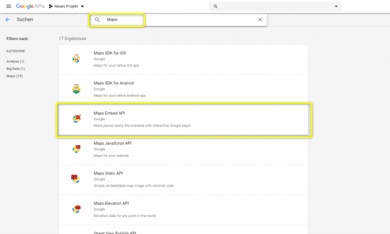
Task: Open the Maps Static API result
Action: (183, 180)
